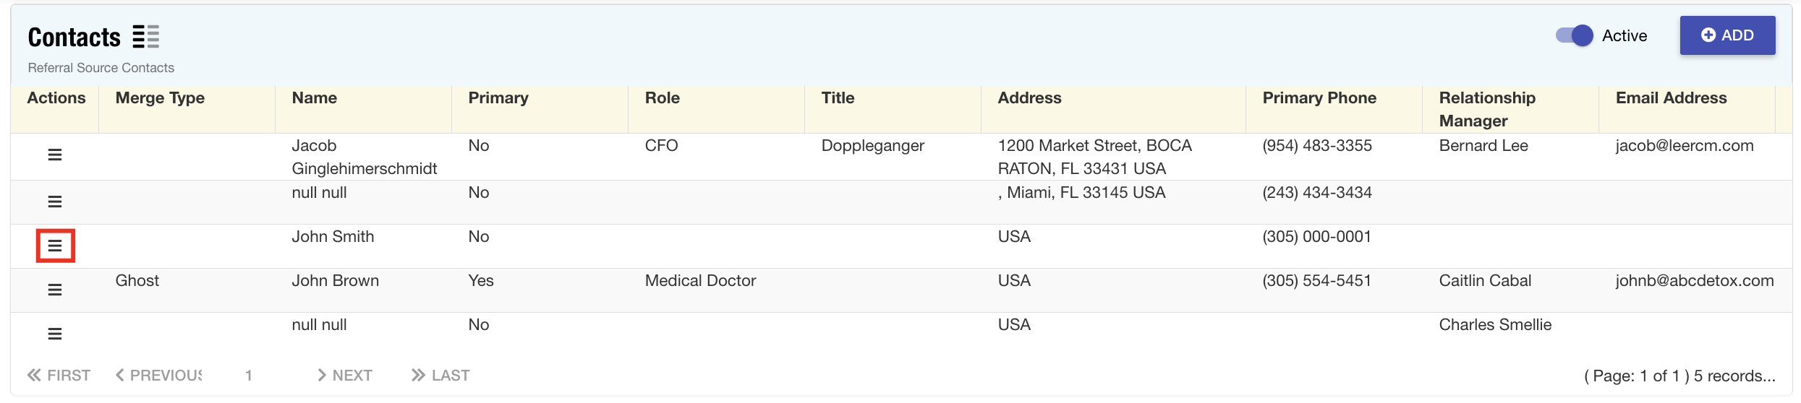Jump to the LAST page
The image size is (1801, 403).
pos(440,376)
